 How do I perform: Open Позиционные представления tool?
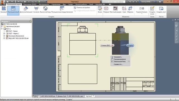(x=62, y=10)
